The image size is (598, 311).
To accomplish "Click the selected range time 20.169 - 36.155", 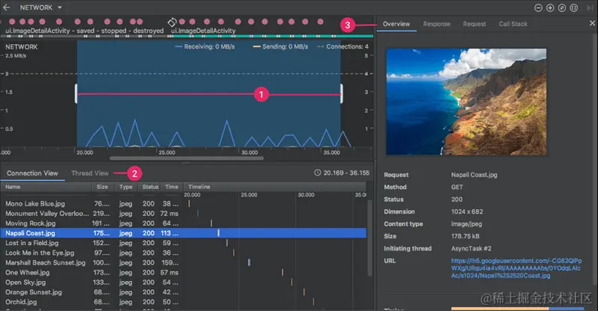I will (342, 173).
